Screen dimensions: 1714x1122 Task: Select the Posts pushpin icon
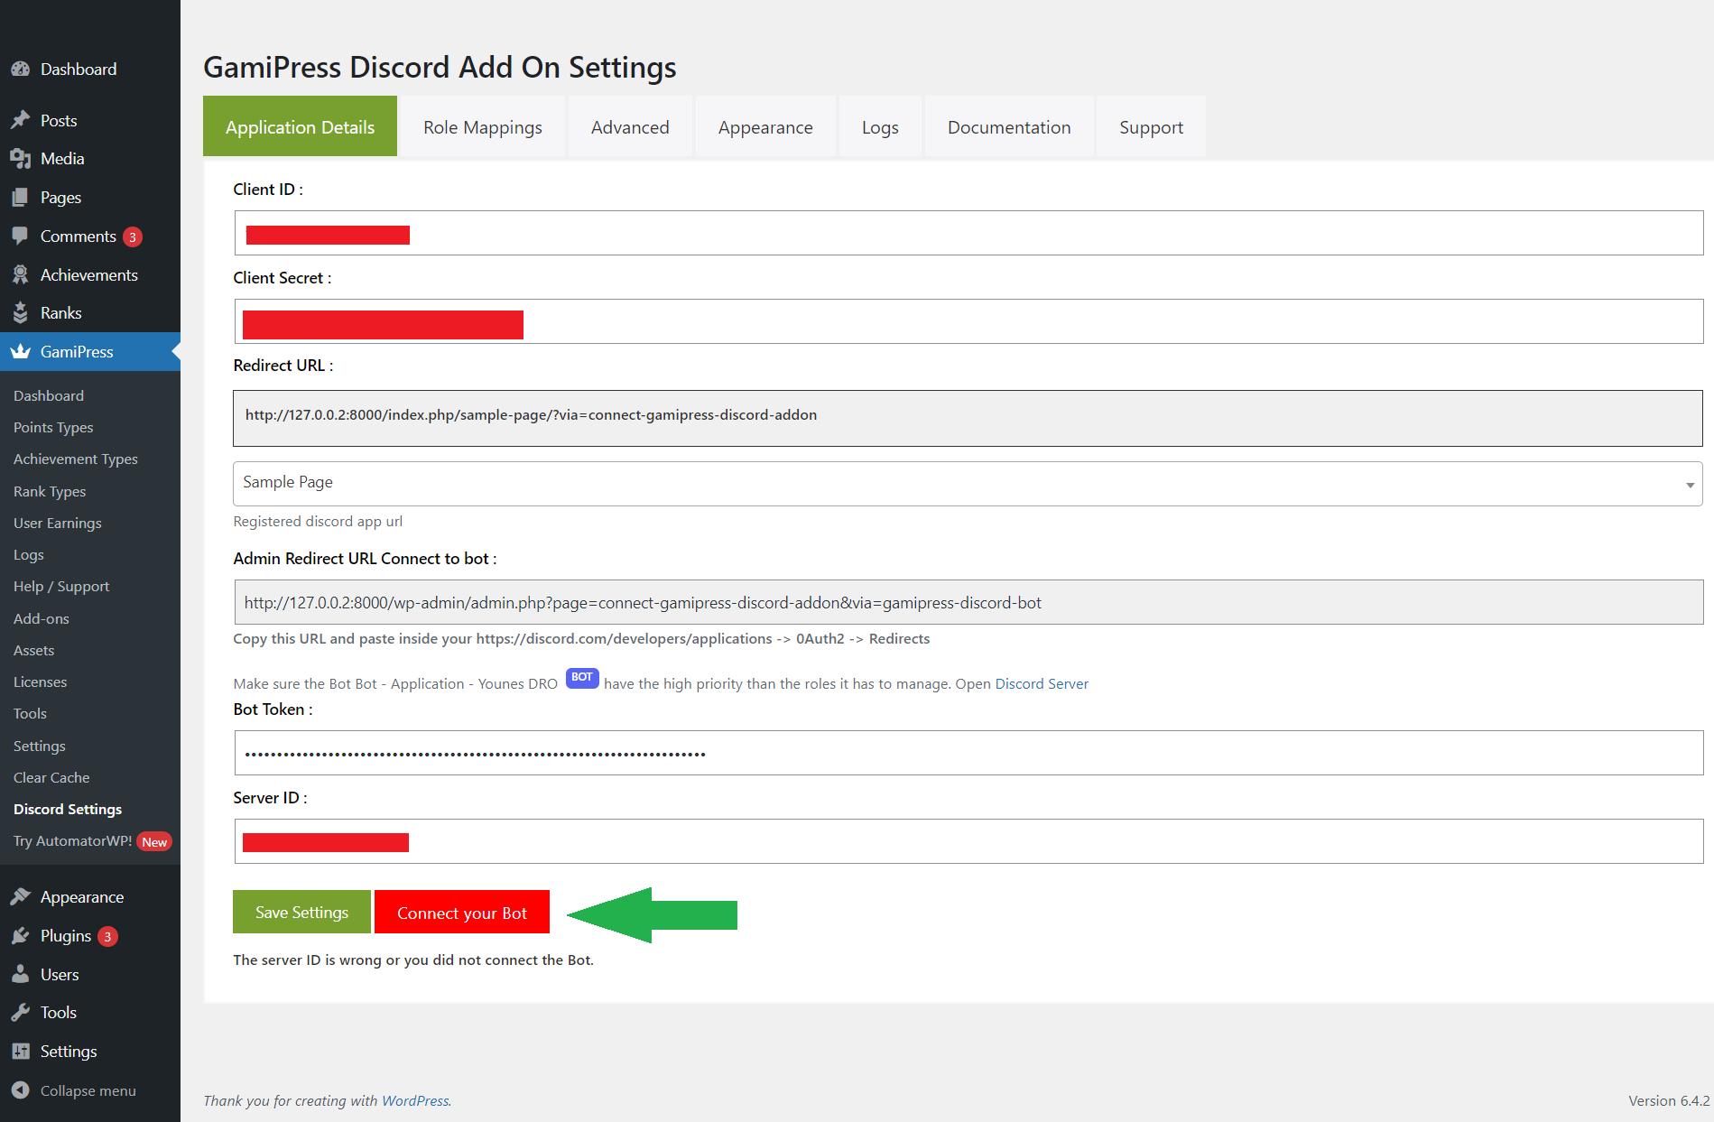(22, 119)
